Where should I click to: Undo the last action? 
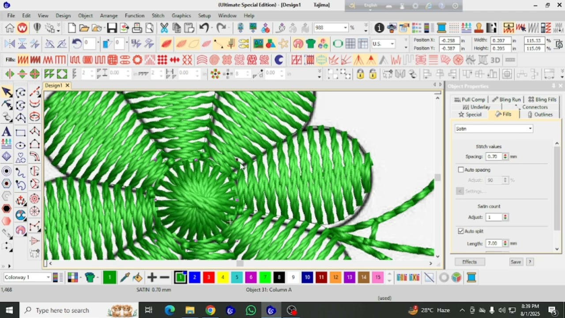(203, 28)
